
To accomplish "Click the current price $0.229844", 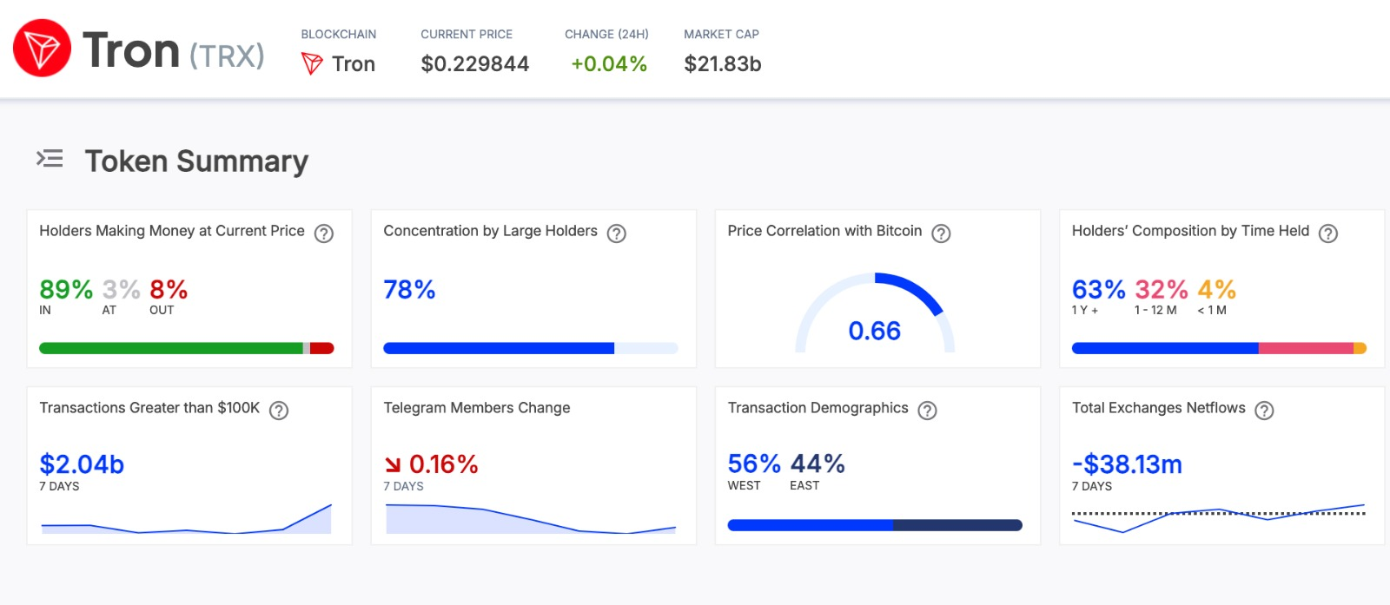I will [x=475, y=64].
